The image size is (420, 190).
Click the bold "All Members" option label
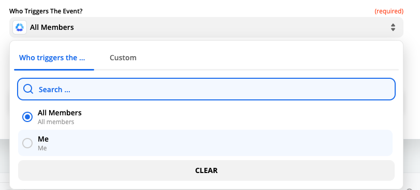59,113
